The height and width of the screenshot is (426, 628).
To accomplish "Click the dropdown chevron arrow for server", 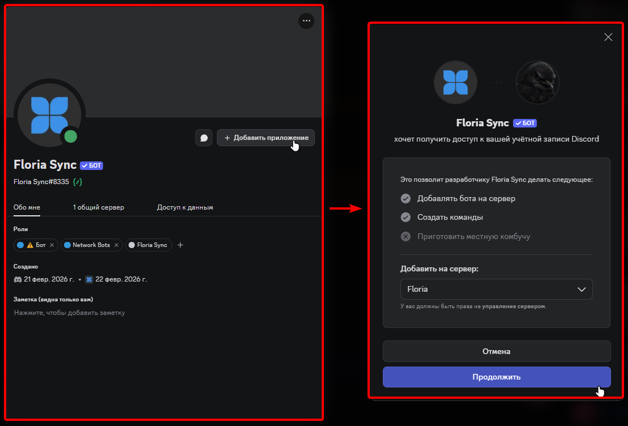I will (582, 289).
